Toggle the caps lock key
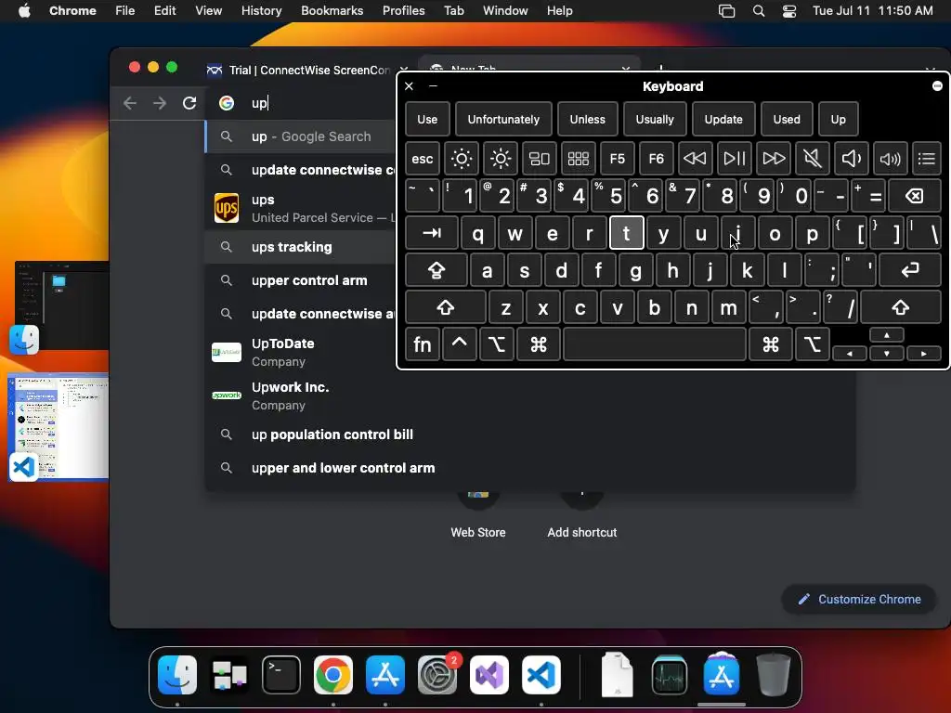 436,270
